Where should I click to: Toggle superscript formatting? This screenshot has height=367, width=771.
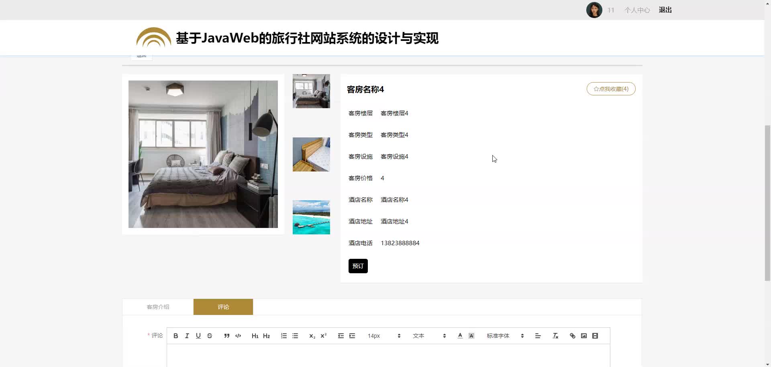point(323,336)
